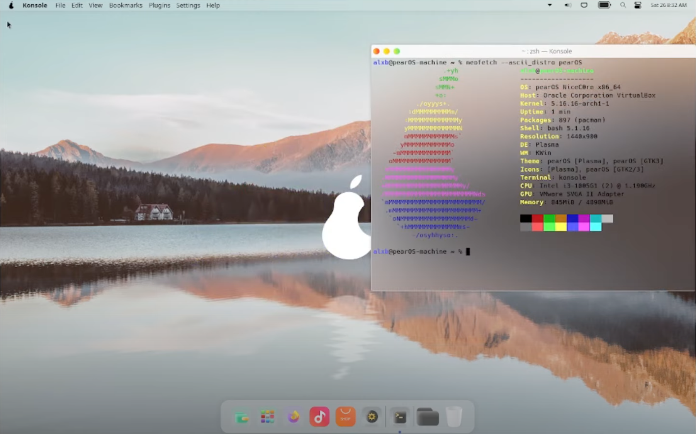Screen dimensions: 696x434
Task: Click the terminal Konsole dock icon
Action: 400,417
